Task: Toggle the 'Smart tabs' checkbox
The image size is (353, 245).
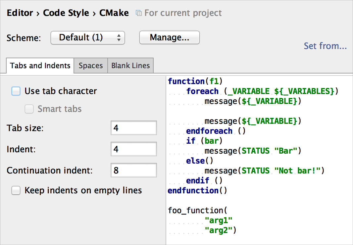Action: tap(29, 109)
